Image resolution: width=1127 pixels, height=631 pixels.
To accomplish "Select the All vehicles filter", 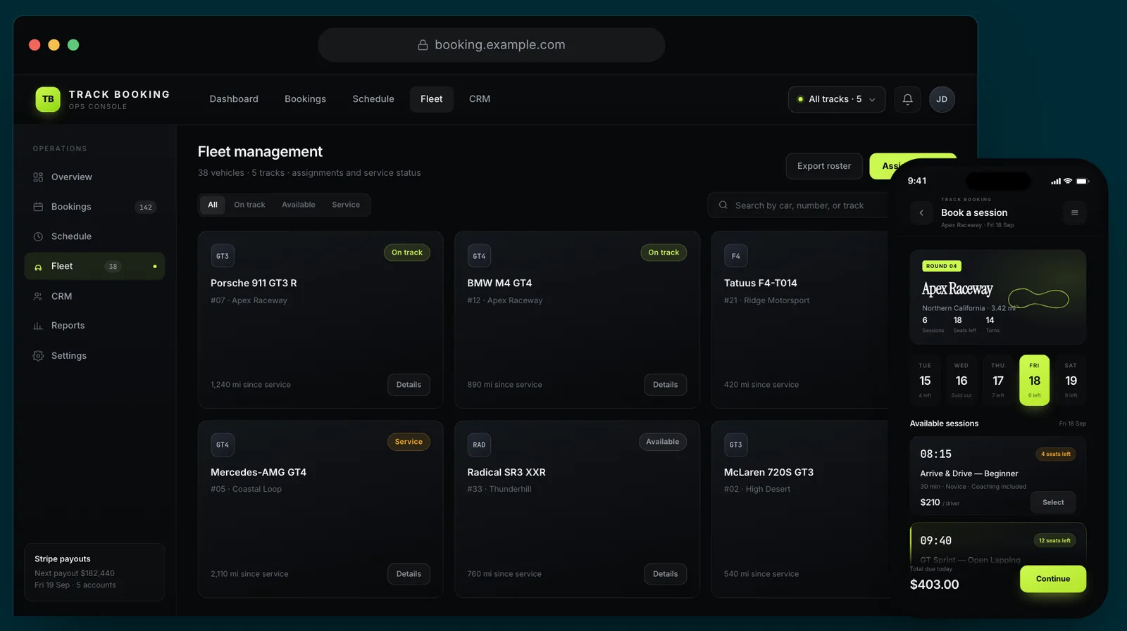I will pyautogui.click(x=213, y=205).
